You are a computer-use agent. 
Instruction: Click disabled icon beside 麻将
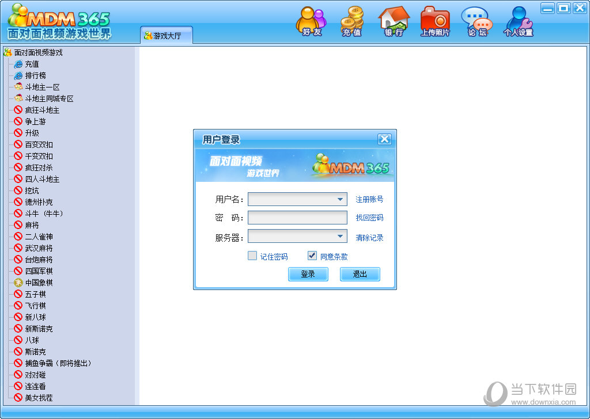coord(18,225)
